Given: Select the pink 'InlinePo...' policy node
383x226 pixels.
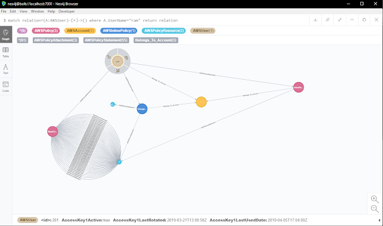Looking at the screenshot, I should 299,88.
